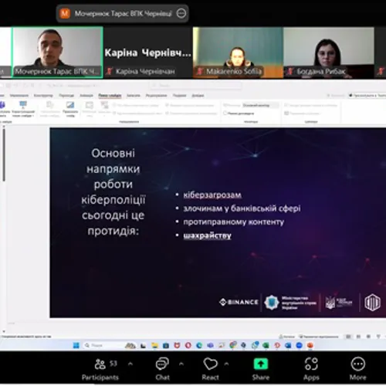Select Makarenko Sofiia video tile

click(x=238, y=52)
